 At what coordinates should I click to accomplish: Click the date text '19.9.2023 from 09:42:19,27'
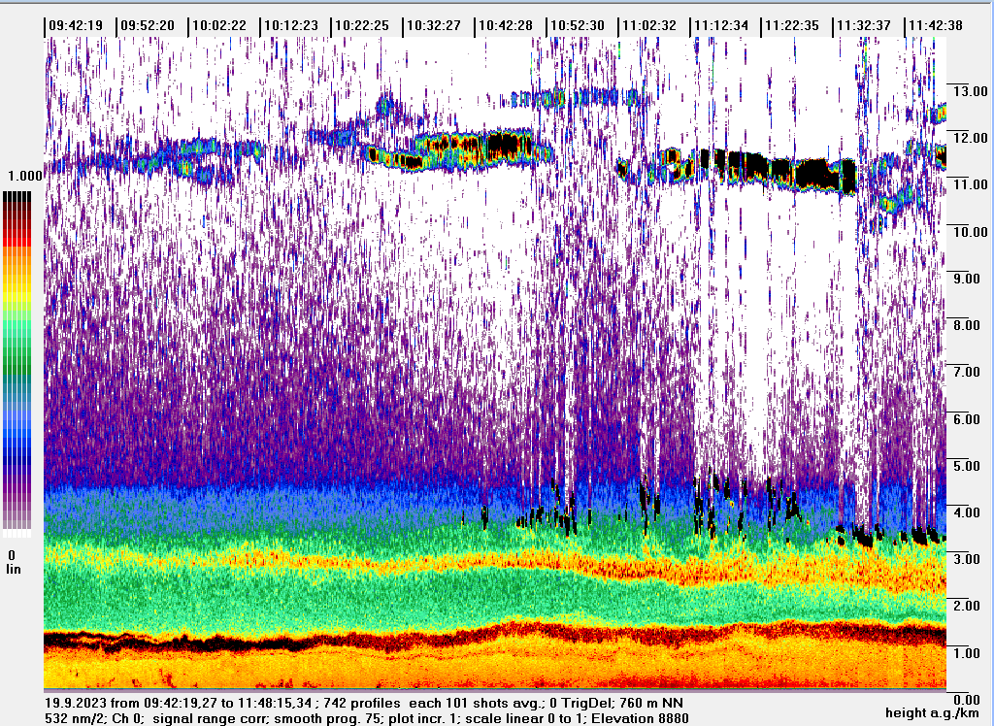129,703
